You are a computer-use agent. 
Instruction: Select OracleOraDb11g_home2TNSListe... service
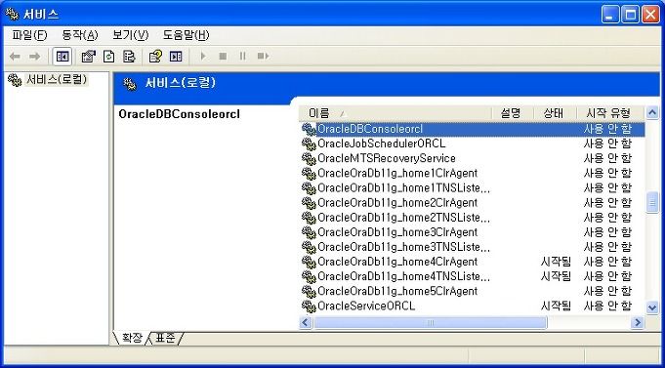403,218
